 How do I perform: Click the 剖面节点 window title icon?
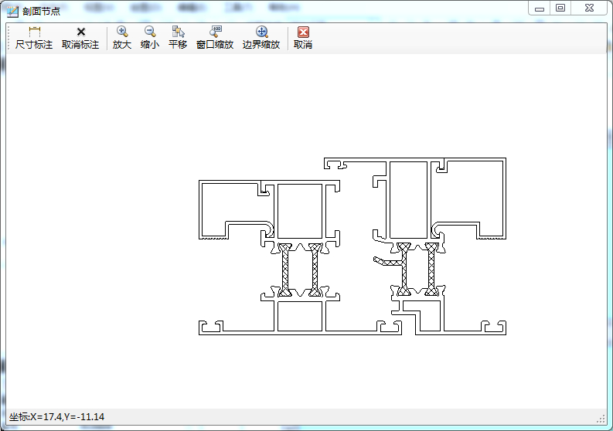click(12, 12)
